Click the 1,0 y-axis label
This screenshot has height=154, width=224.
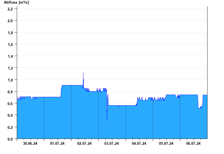point(10,80)
